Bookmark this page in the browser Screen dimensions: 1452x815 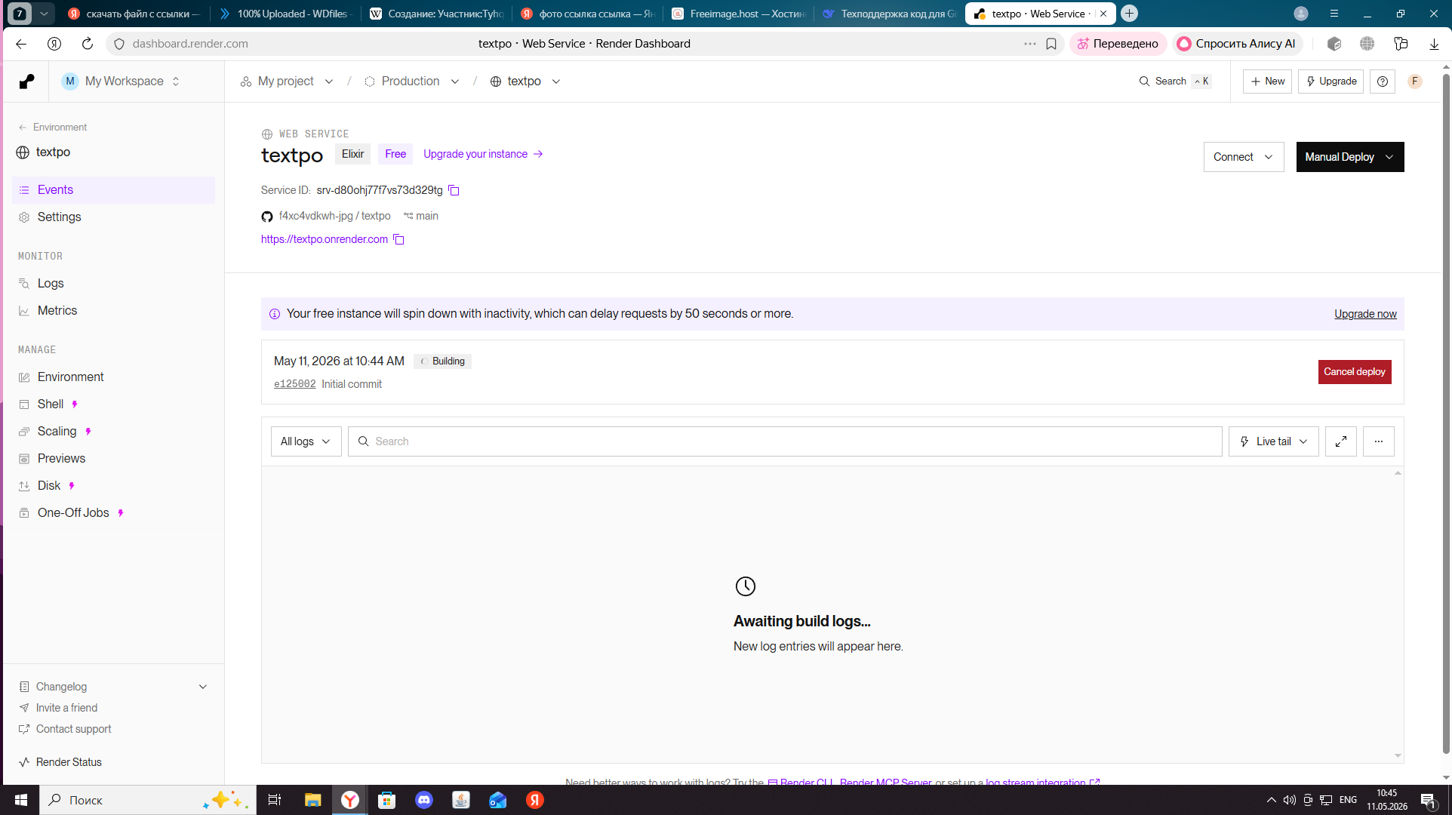[1051, 44]
